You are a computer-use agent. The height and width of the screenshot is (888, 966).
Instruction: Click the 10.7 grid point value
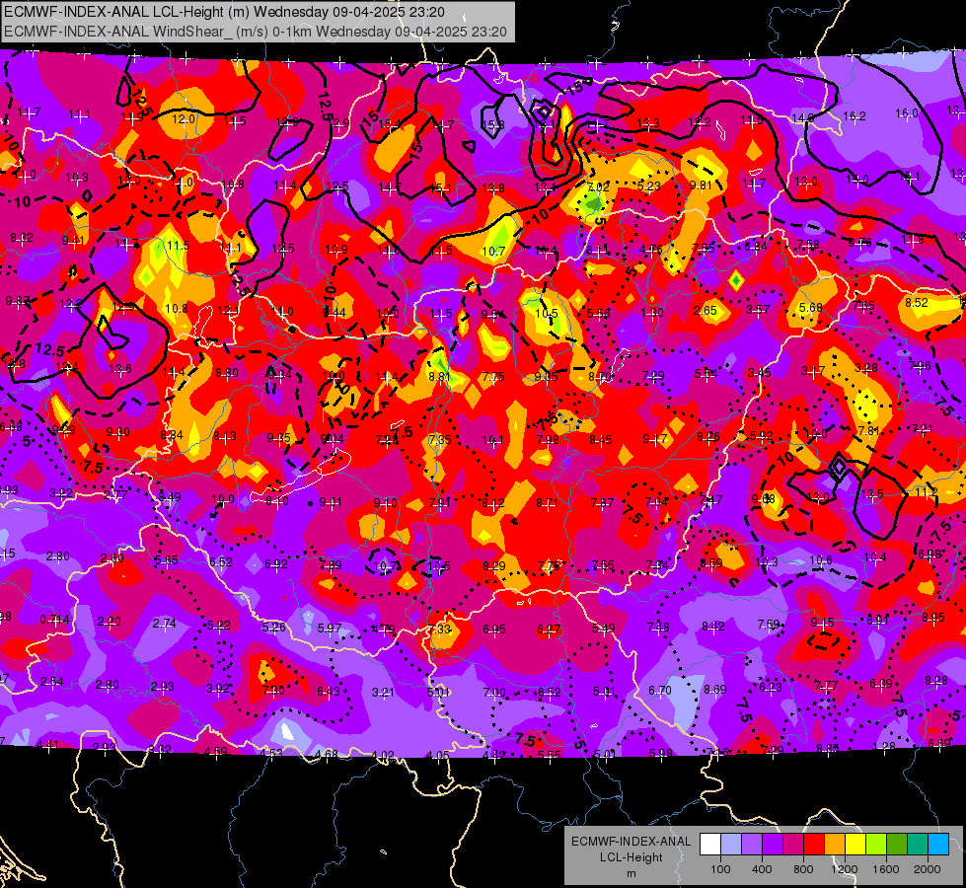click(x=493, y=251)
